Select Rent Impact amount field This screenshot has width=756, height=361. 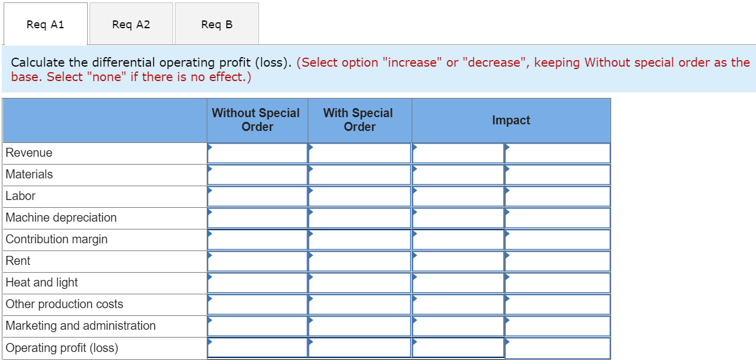point(458,261)
